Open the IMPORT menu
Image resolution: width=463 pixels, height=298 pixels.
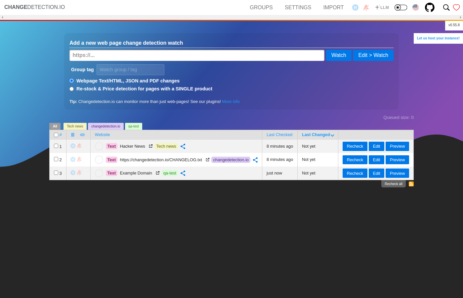[333, 7]
